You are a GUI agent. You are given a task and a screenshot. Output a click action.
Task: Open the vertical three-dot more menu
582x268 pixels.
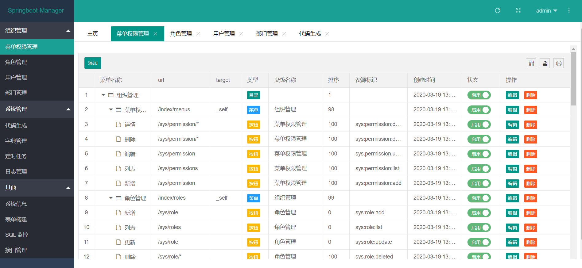point(569,10)
